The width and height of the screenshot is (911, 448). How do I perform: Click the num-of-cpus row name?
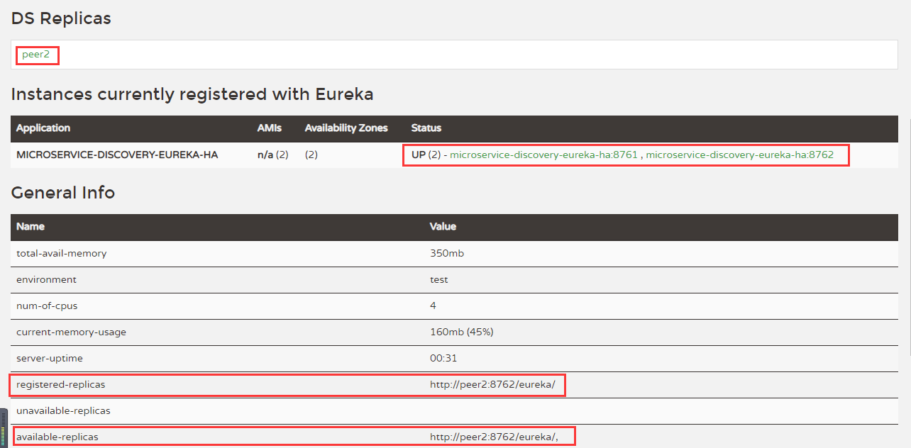(x=48, y=306)
